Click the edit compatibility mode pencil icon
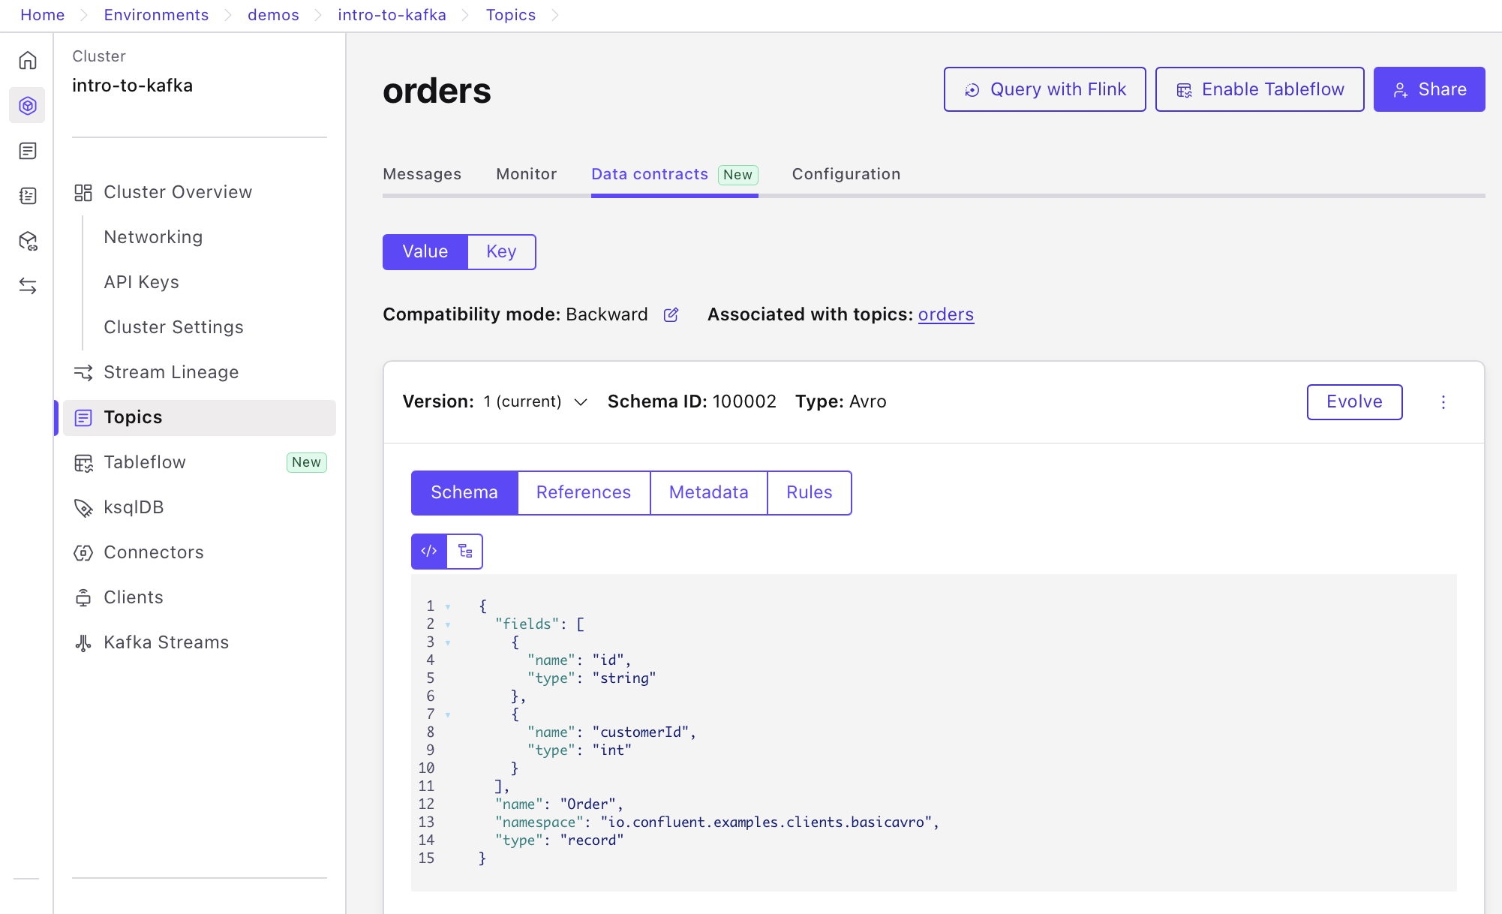The width and height of the screenshot is (1502, 914). point(671,315)
